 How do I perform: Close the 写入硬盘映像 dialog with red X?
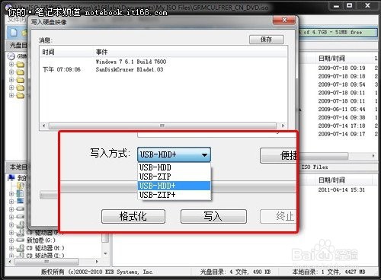284,20
